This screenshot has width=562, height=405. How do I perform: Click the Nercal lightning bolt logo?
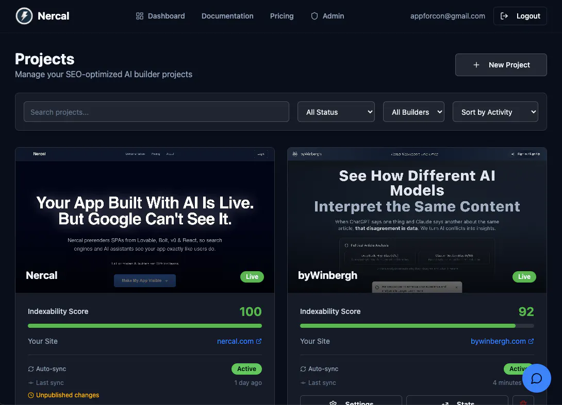[x=24, y=16]
